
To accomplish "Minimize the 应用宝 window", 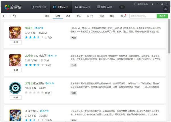I will click(x=157, y=4).
